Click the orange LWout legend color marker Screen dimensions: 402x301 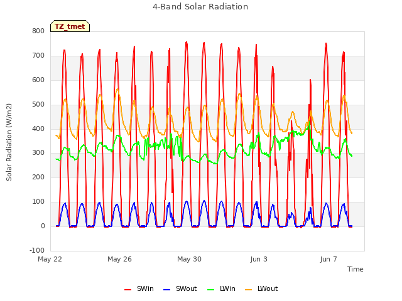pos(249,290)
